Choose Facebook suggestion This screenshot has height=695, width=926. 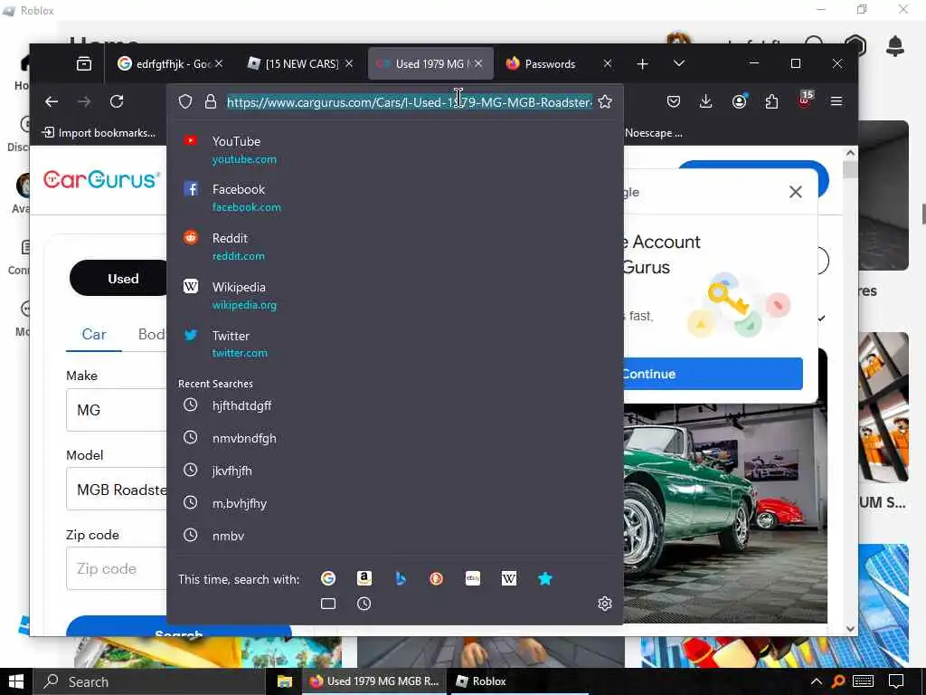tap(394, 198)
